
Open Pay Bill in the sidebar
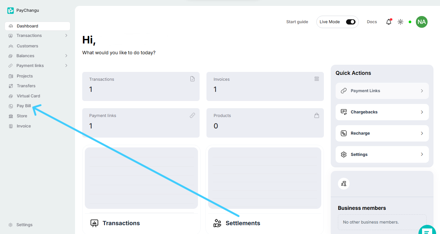click(x=24, y=106)
